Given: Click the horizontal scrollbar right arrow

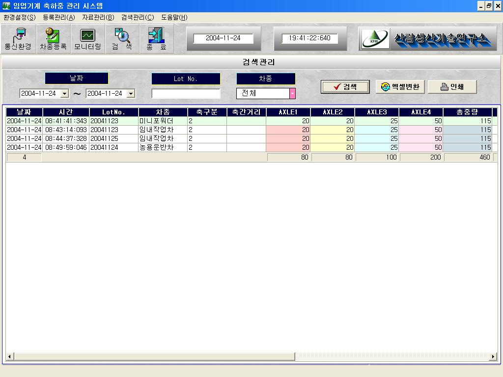Looking at the screenshot, I should pyautogui.click(x=493, y=356).
